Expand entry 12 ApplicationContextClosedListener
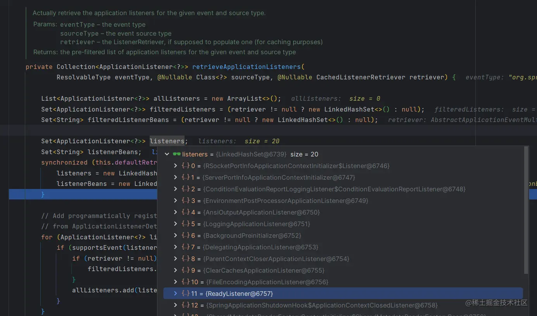 [175, 305]
